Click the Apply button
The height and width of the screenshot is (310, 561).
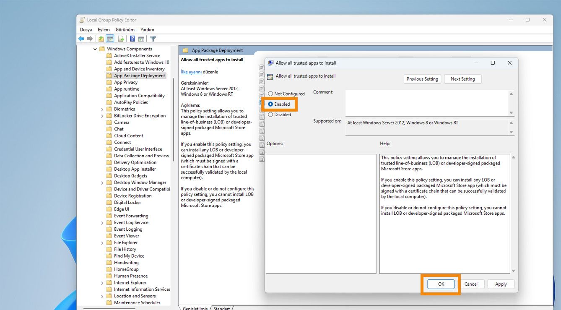tap(501, 284)
